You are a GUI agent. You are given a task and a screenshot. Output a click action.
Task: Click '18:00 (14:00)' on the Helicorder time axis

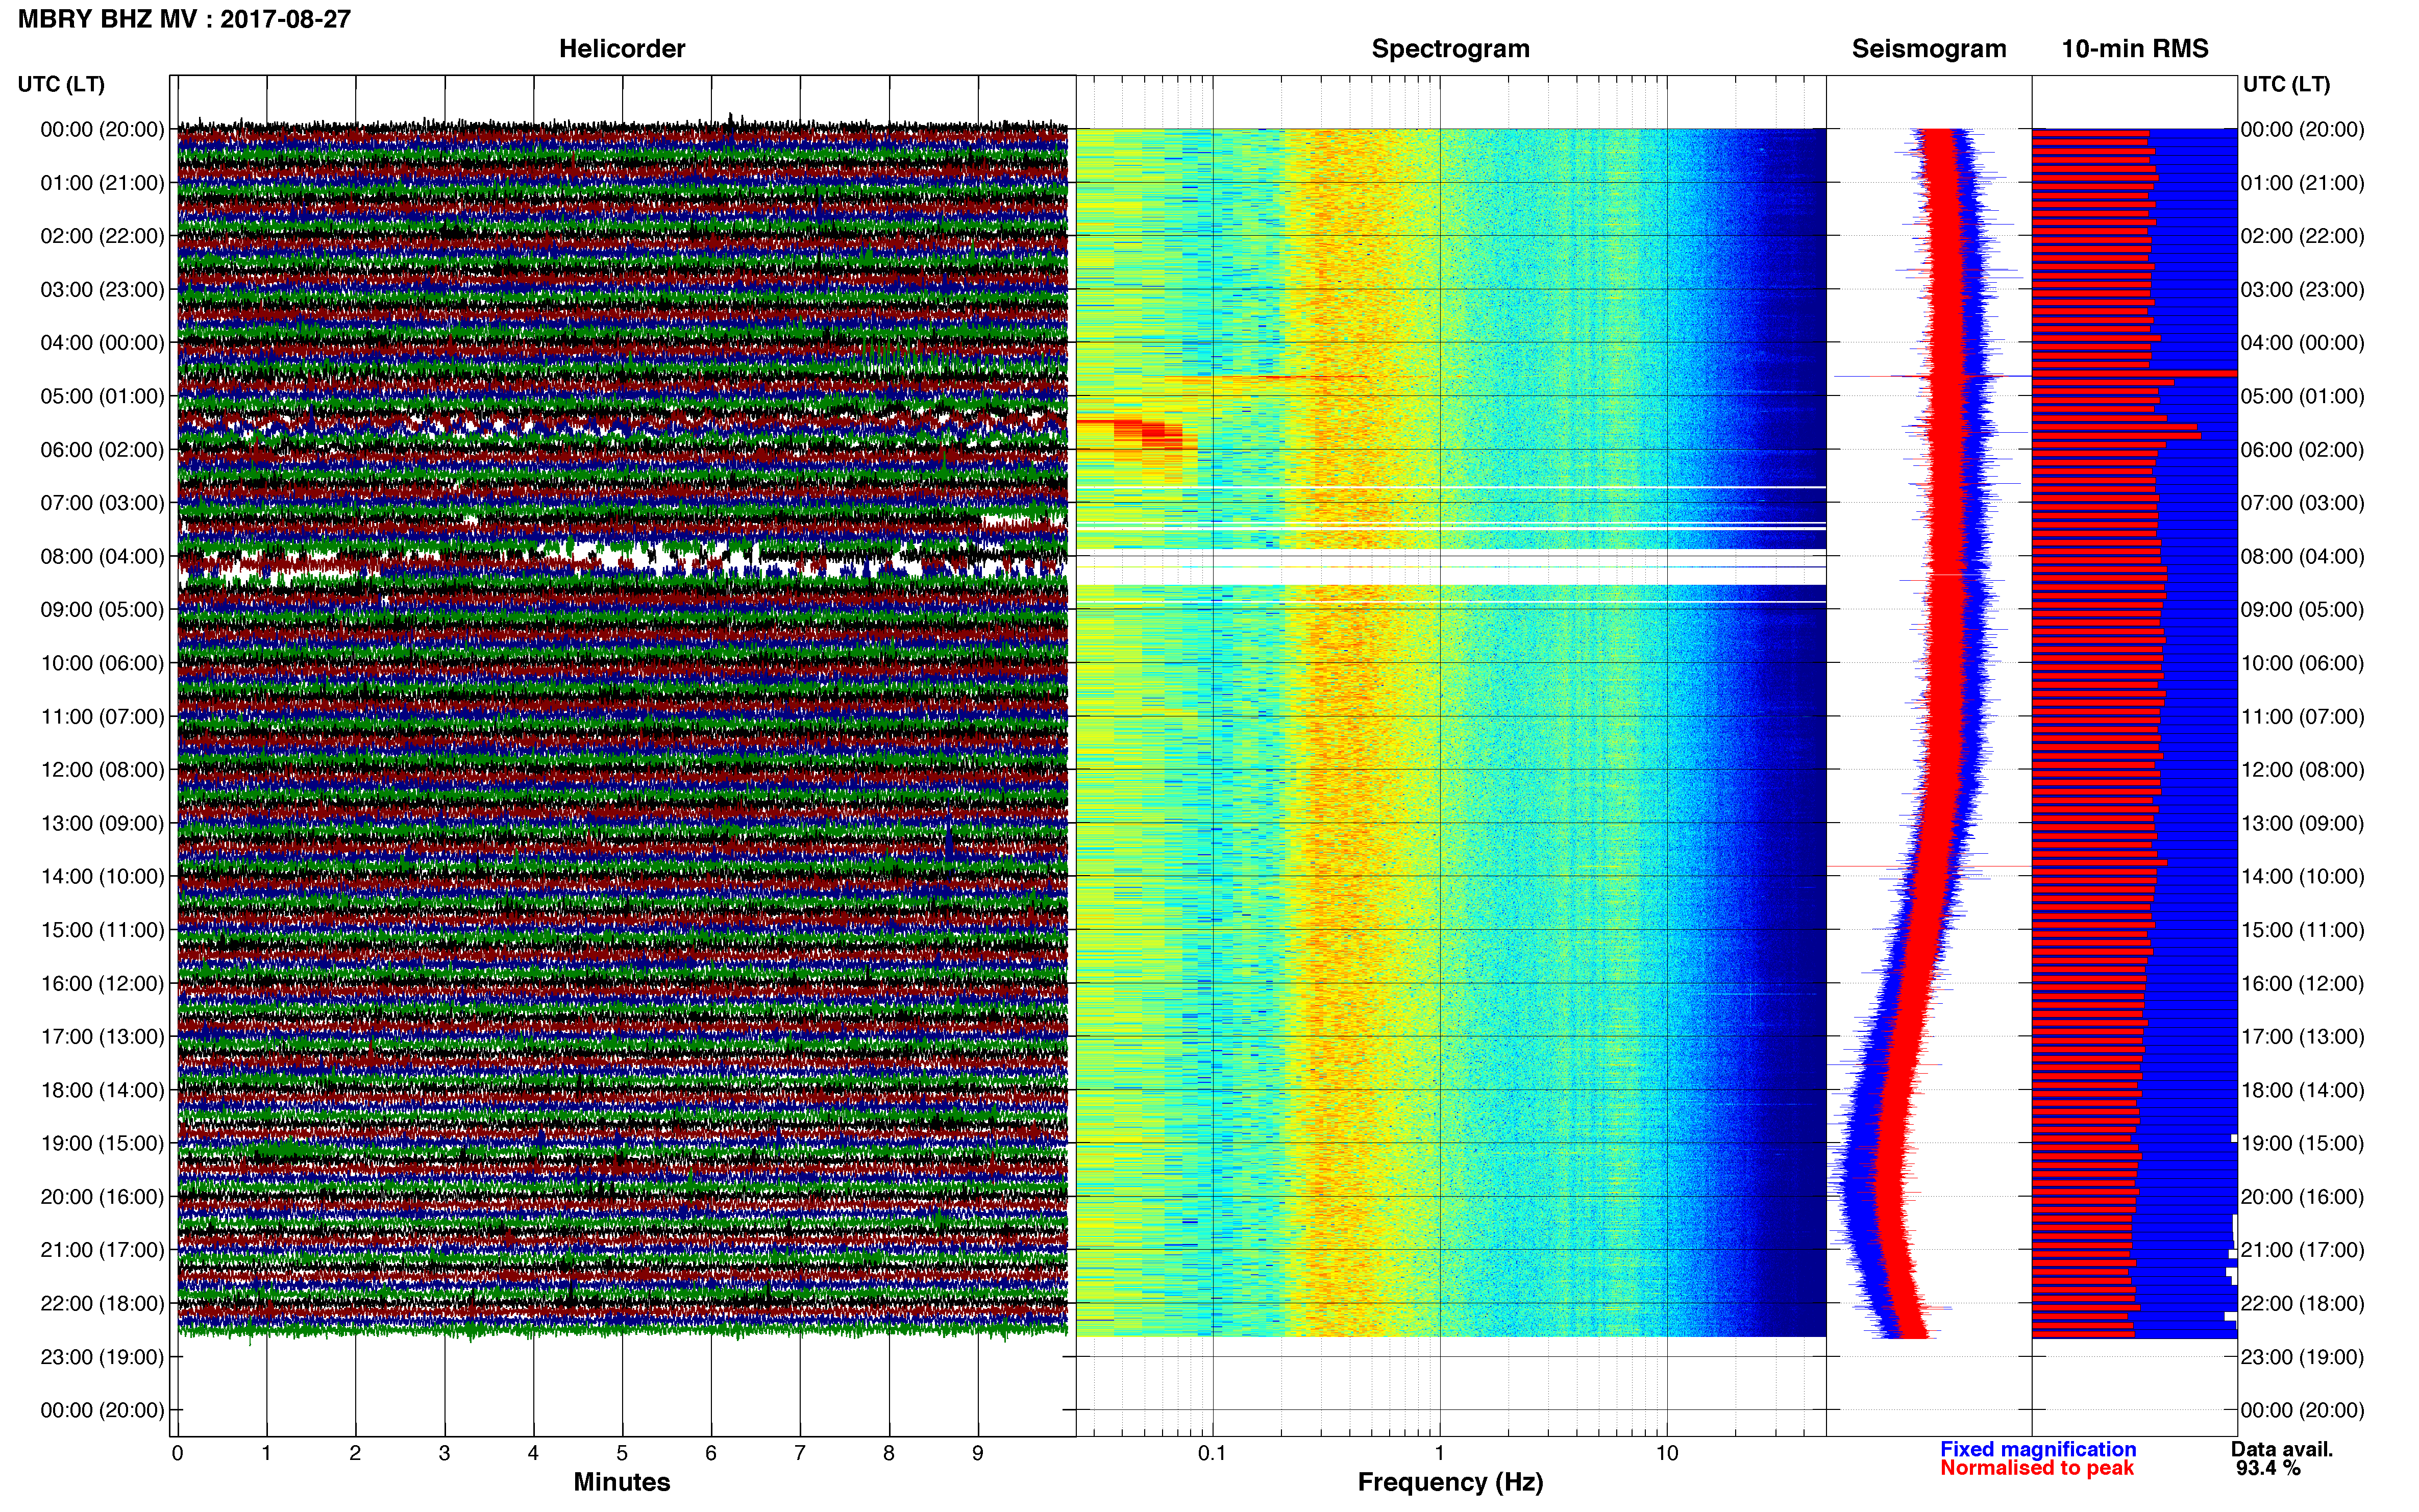(102, 1090)
